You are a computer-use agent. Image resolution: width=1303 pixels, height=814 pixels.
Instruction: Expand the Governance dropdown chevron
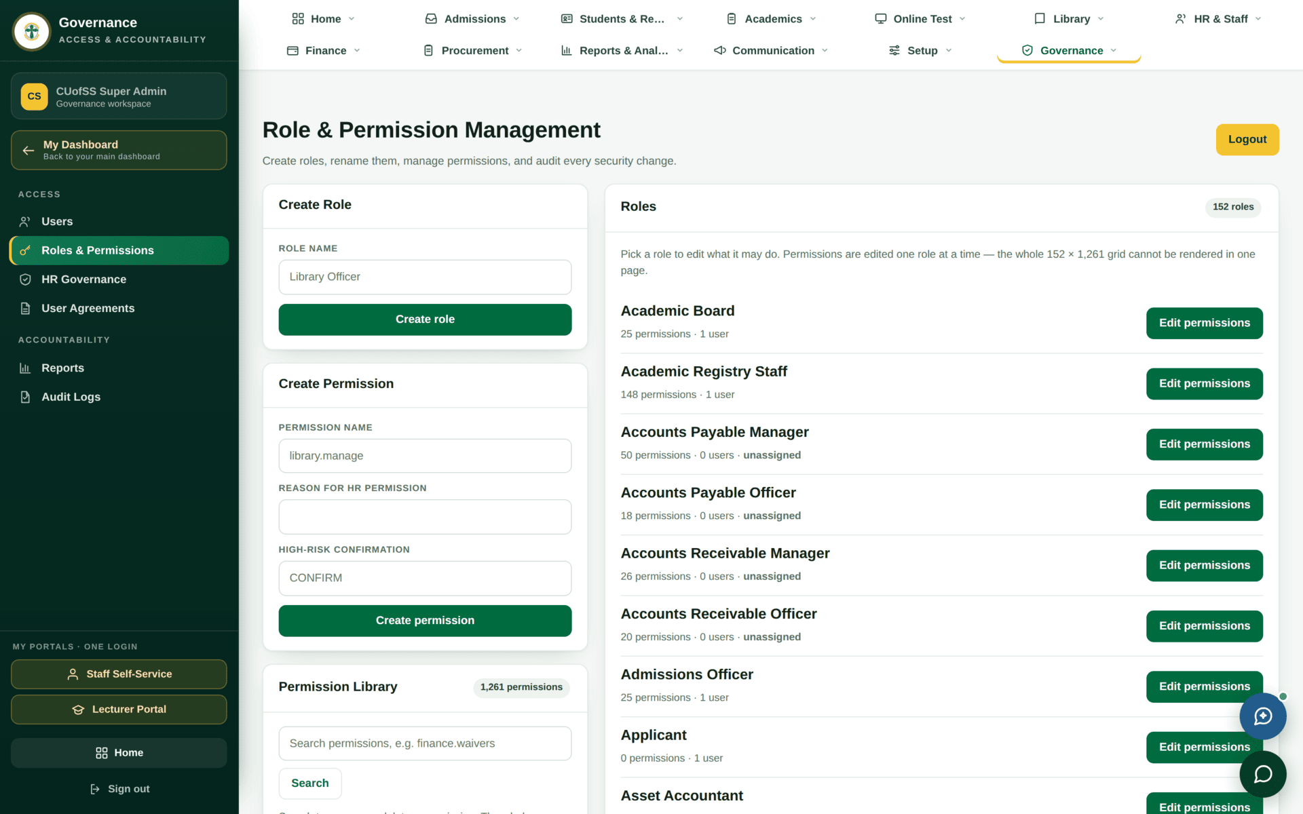click(1114, 51)
